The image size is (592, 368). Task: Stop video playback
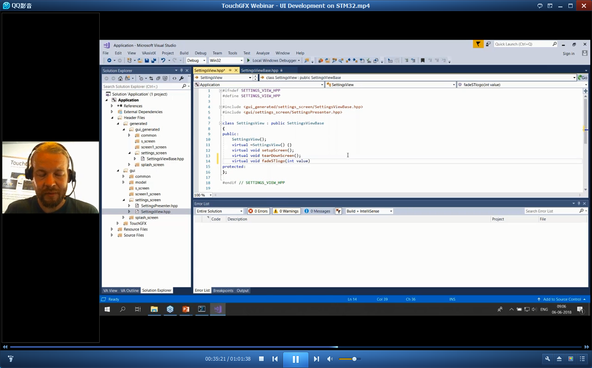click(x=261, y=359)
